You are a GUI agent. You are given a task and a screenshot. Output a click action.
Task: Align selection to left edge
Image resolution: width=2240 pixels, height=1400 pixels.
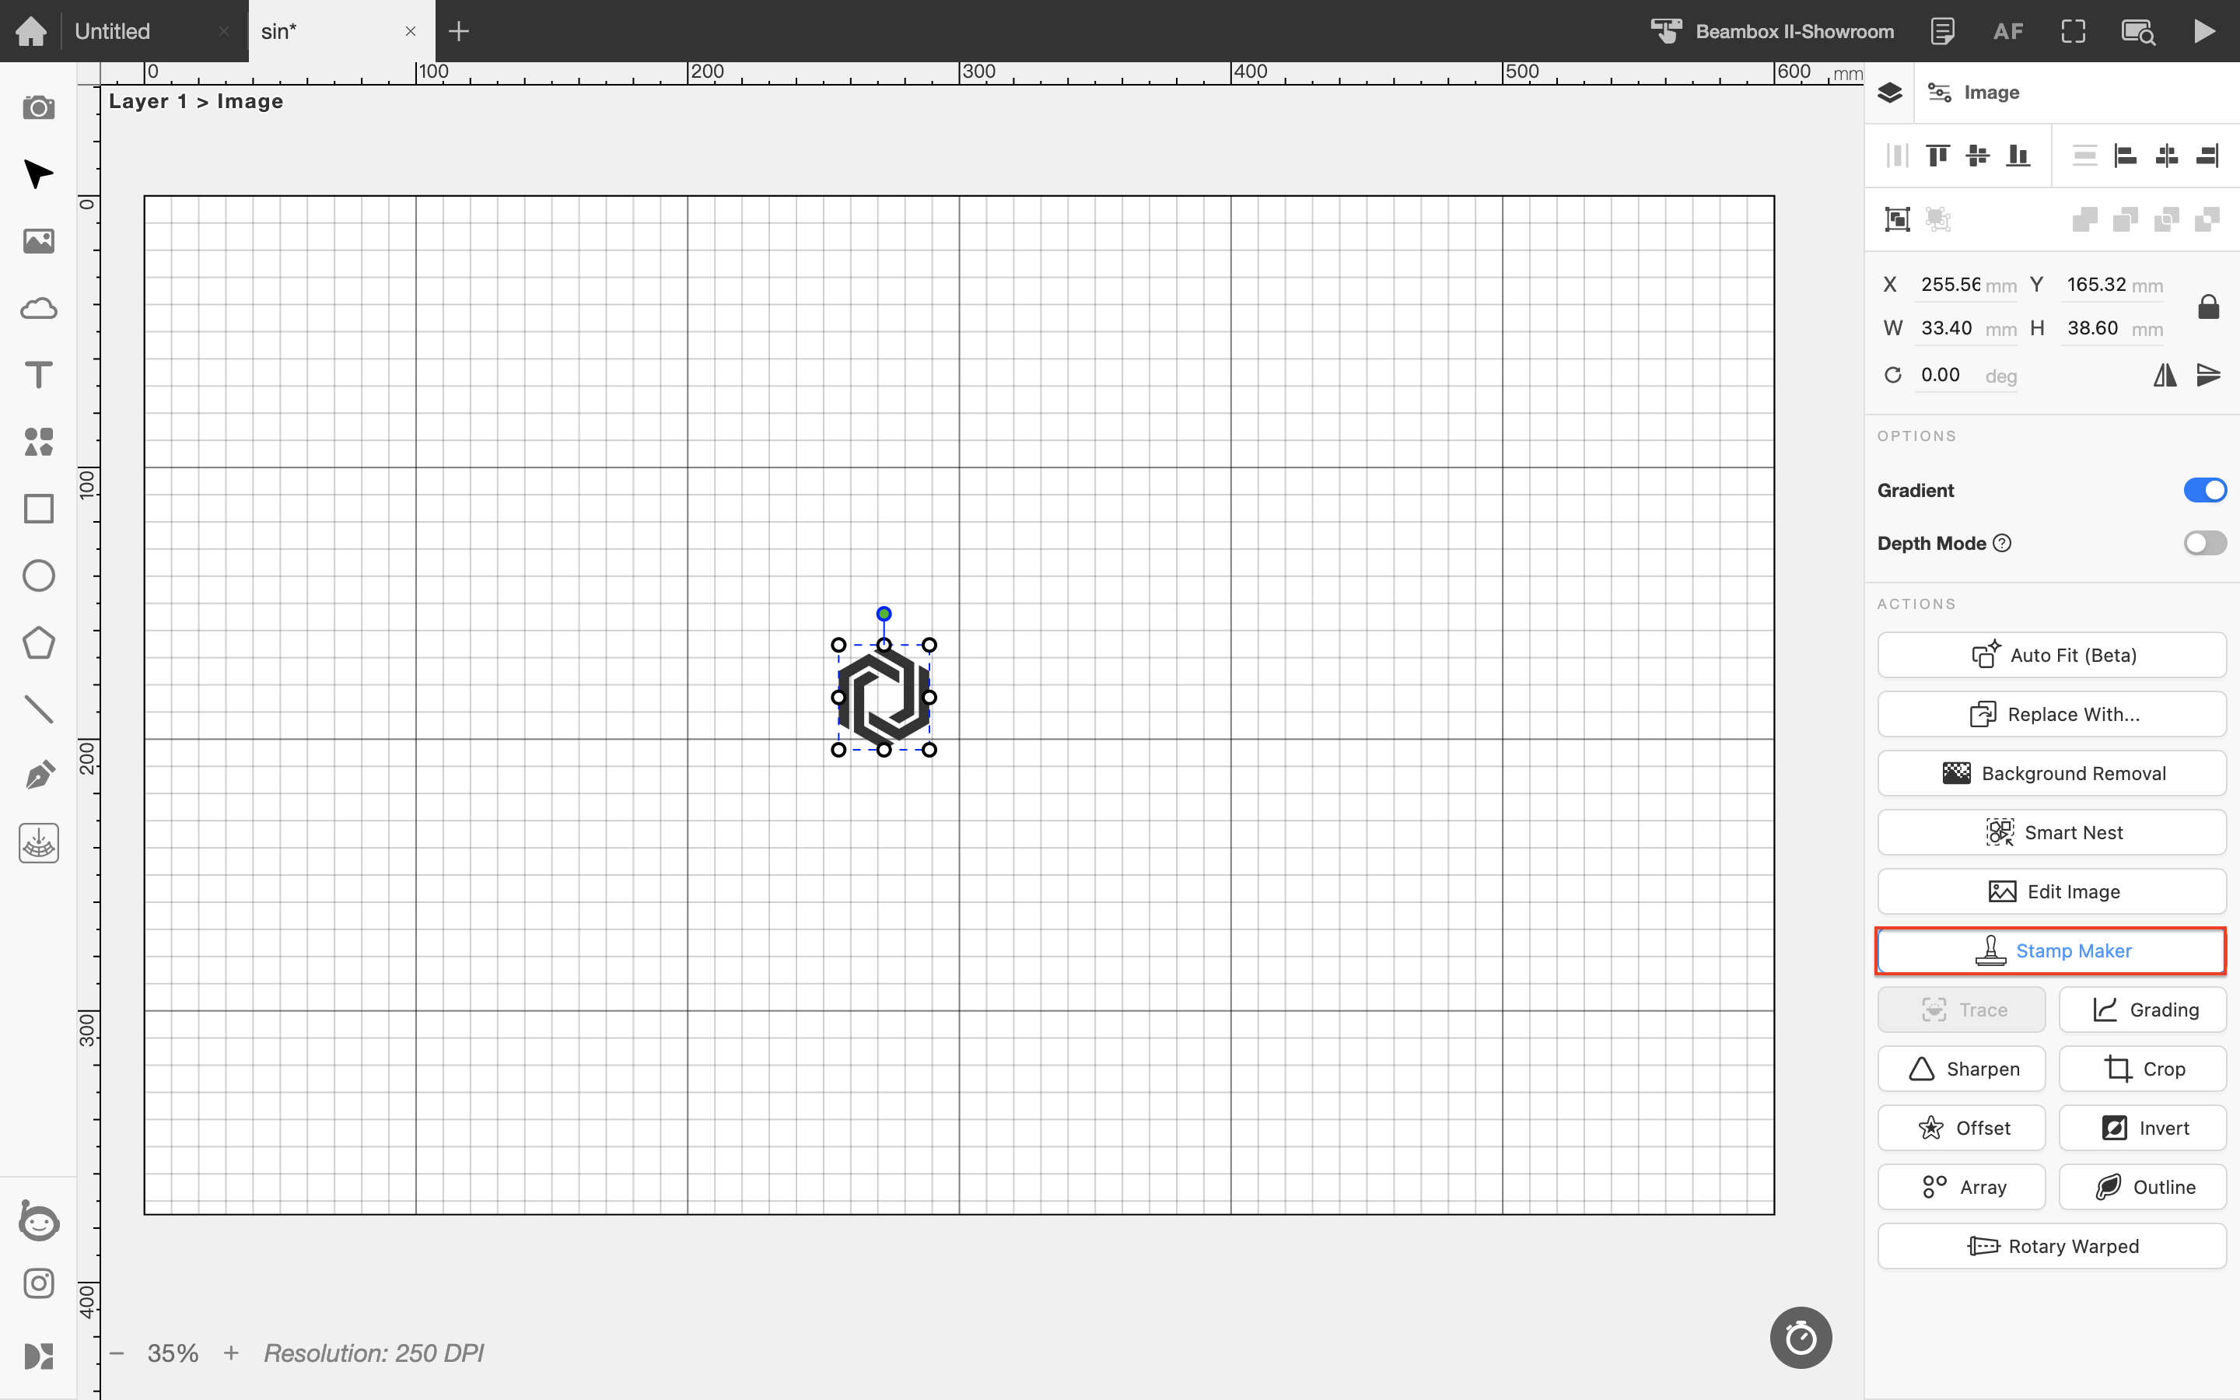2125,156
